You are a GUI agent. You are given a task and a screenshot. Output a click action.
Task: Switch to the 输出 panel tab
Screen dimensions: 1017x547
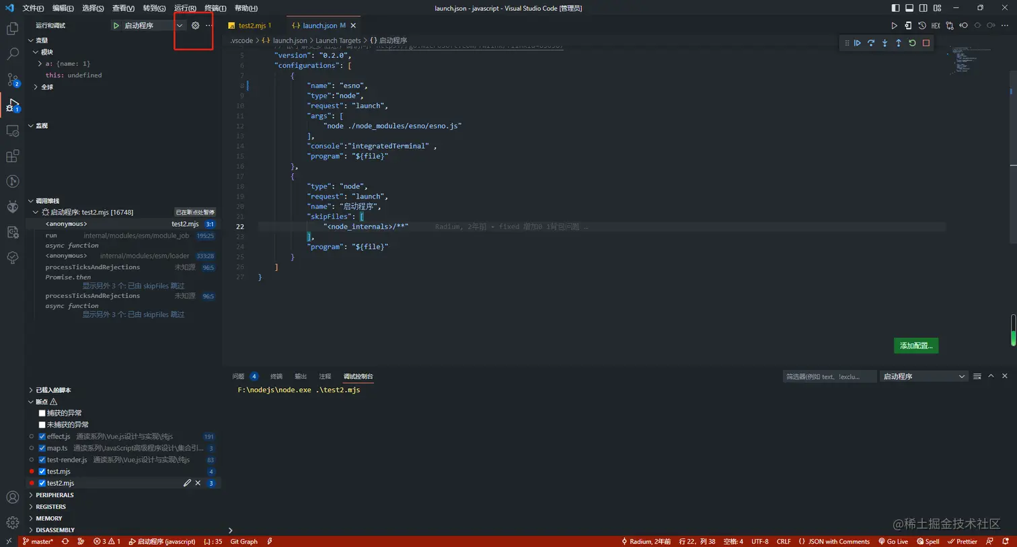pos(301,376)
